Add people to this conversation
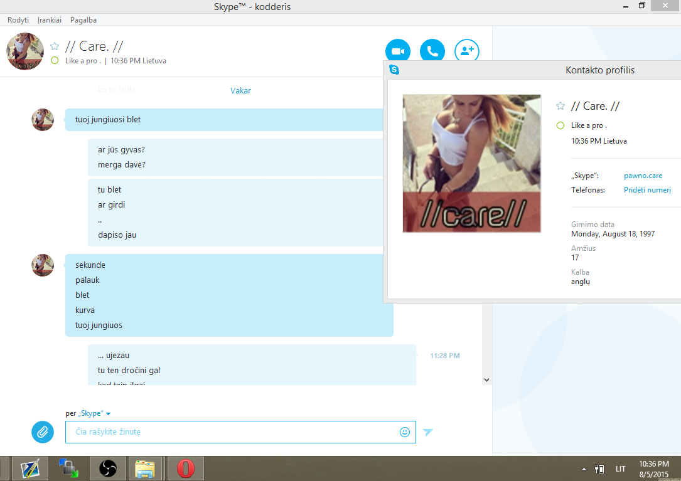The height and width of the screenshot is (481, 681). (x=467, y=51)
